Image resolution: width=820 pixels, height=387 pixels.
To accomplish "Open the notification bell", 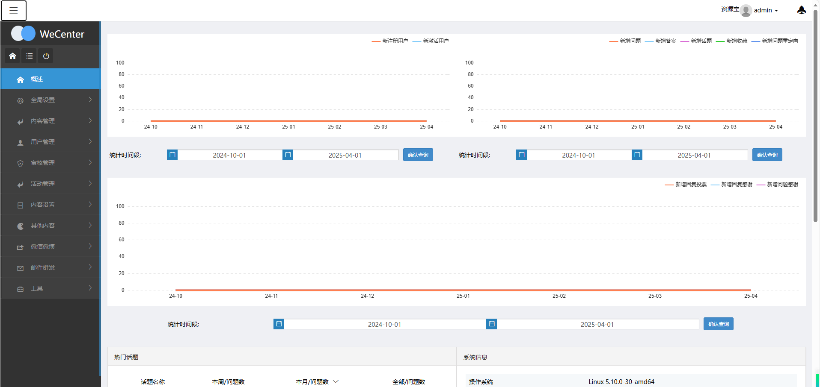I will point(802,10).
